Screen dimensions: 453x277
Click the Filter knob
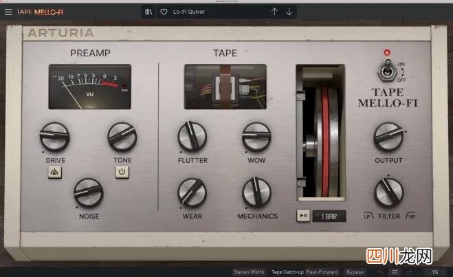coord(388,193)
